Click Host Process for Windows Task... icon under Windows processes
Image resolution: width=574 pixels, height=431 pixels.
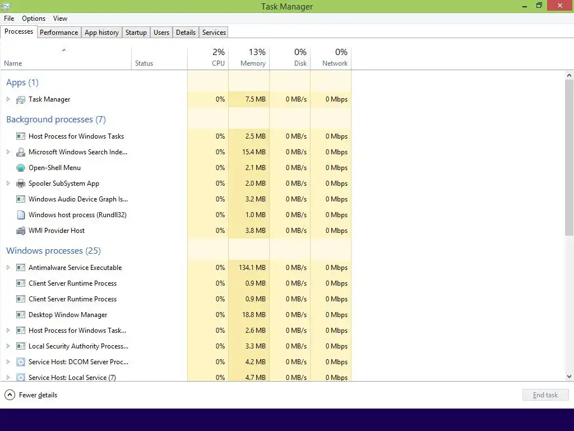[21, 331]
